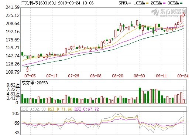Click the 4.81万 volume axis label

pyautogui.click(x=13, y=94)
